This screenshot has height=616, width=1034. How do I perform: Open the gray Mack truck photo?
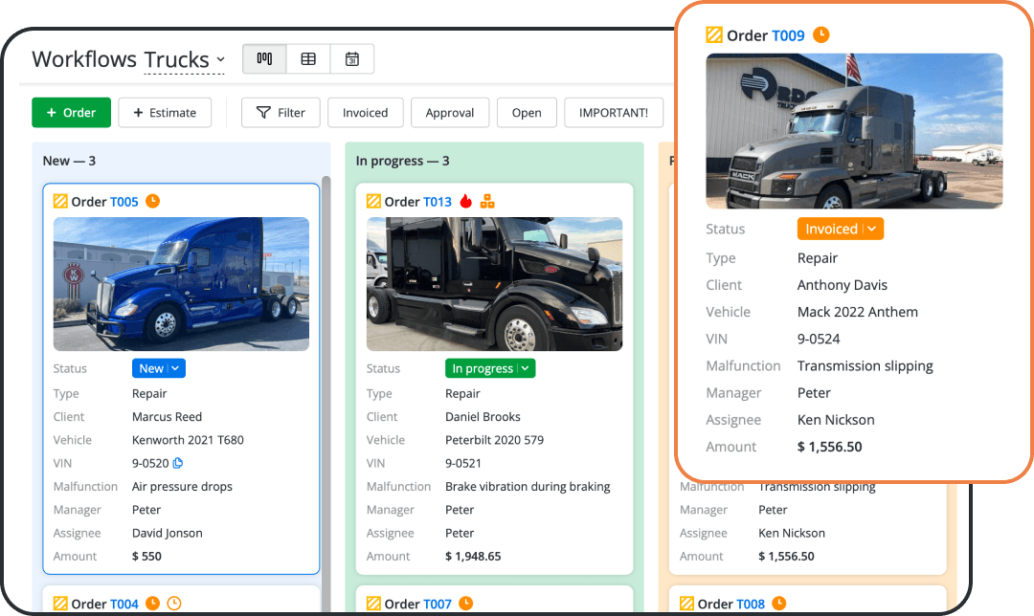pos(855,131)
